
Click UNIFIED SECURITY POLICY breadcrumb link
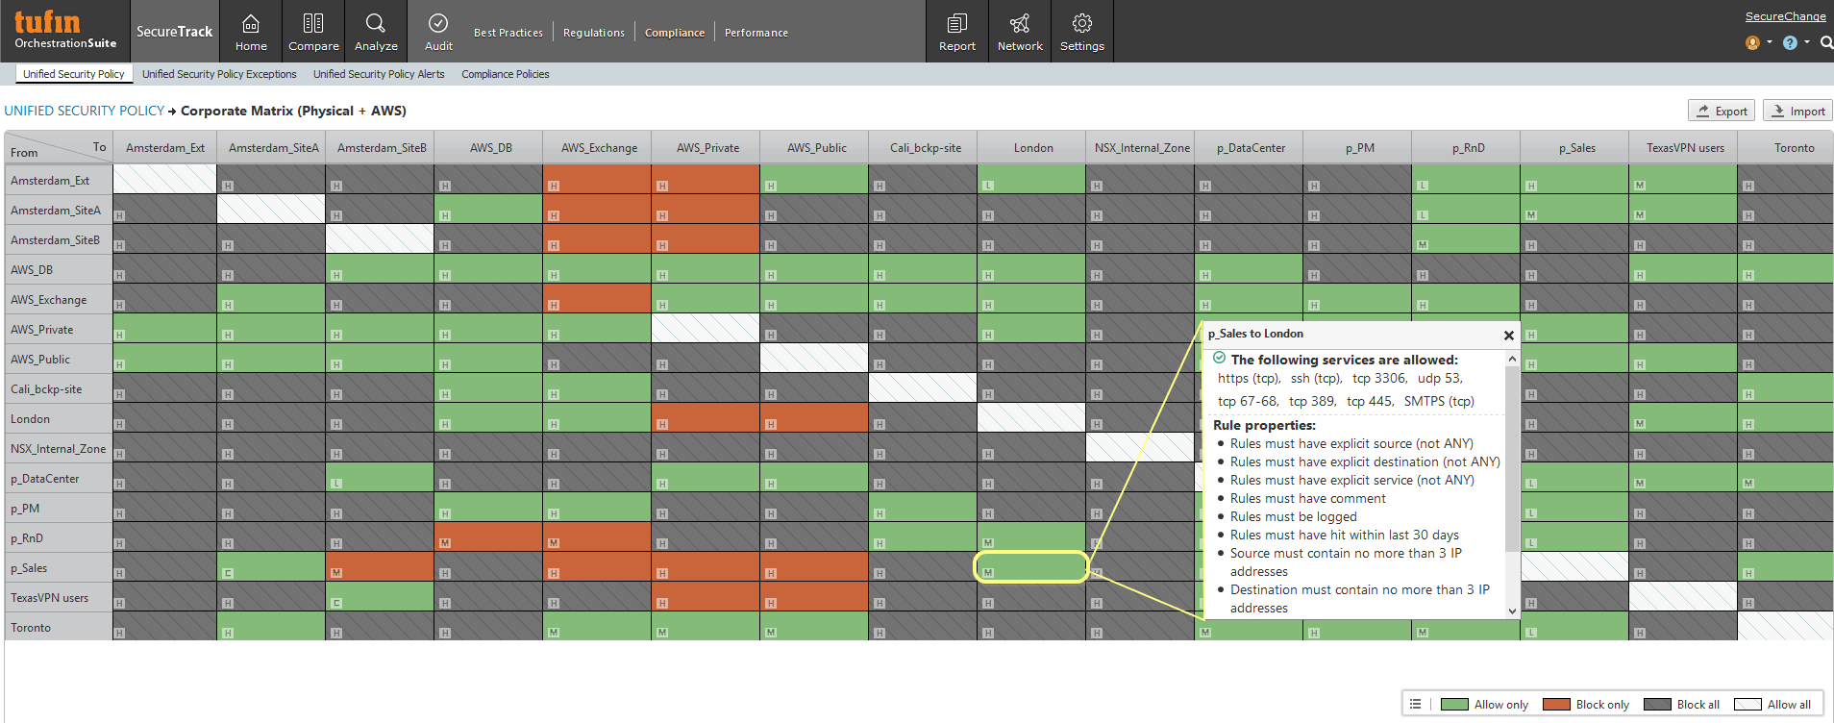[x=85, y=111]
